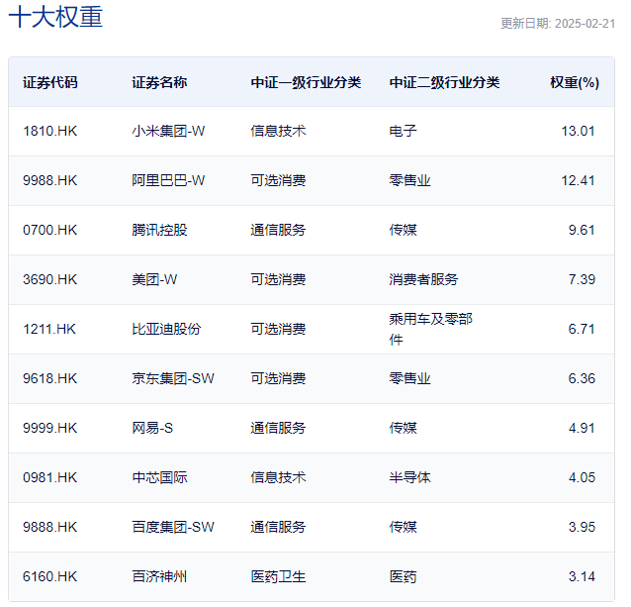Click 信息技术 in the 中芯国际 row
Viewport: 631px width, 607px height.
(x=278, y=477)
